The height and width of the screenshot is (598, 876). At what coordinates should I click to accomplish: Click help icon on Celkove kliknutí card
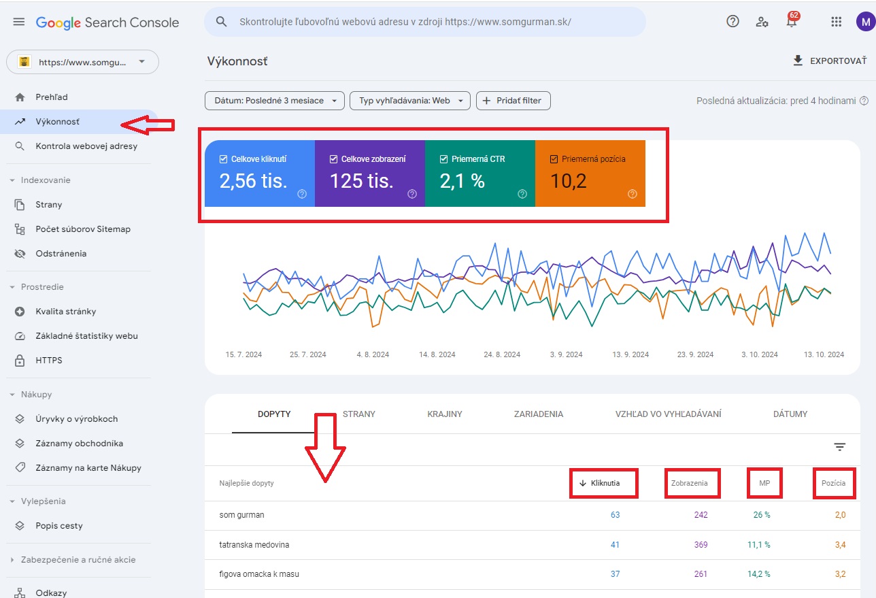pos(302,194)
